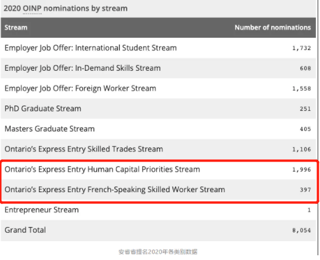Click the Number of nominations column header
The width and height of the screenshot is (320, 260).
pyautogui.click(x=273, y=27)
